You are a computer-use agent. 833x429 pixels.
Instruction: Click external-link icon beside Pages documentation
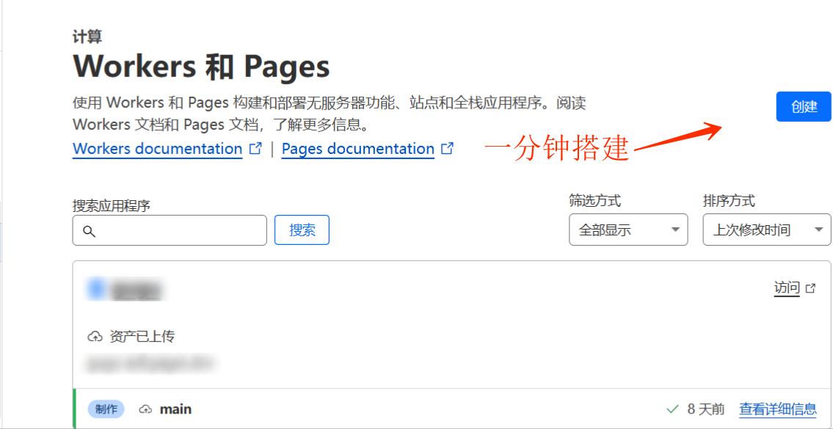click(447, 148)
